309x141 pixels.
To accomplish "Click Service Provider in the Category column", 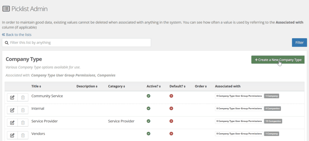I will click(x=121, y=121).
